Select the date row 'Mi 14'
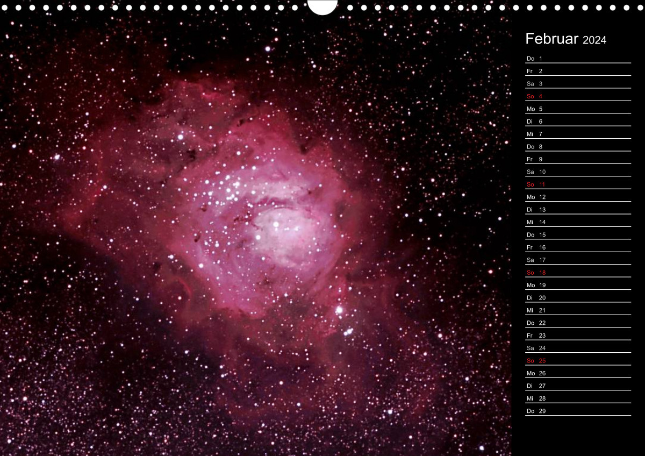The image size is (645, 456). pyautogui.click(x=578, y=221)
